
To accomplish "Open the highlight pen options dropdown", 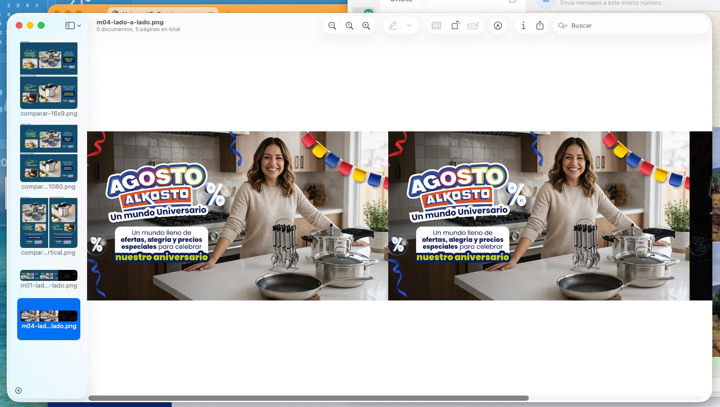I will 409,26.
